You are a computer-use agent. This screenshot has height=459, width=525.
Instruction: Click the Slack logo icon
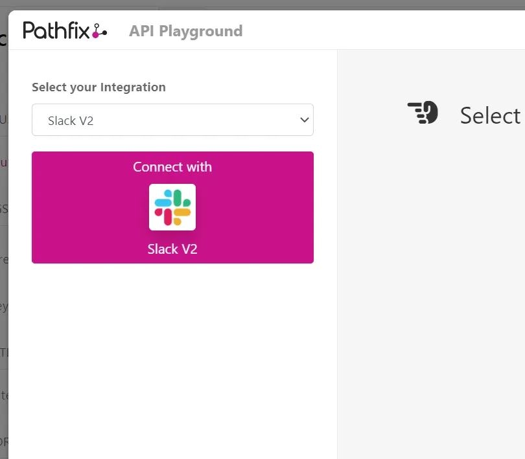(x=172, y=207)
